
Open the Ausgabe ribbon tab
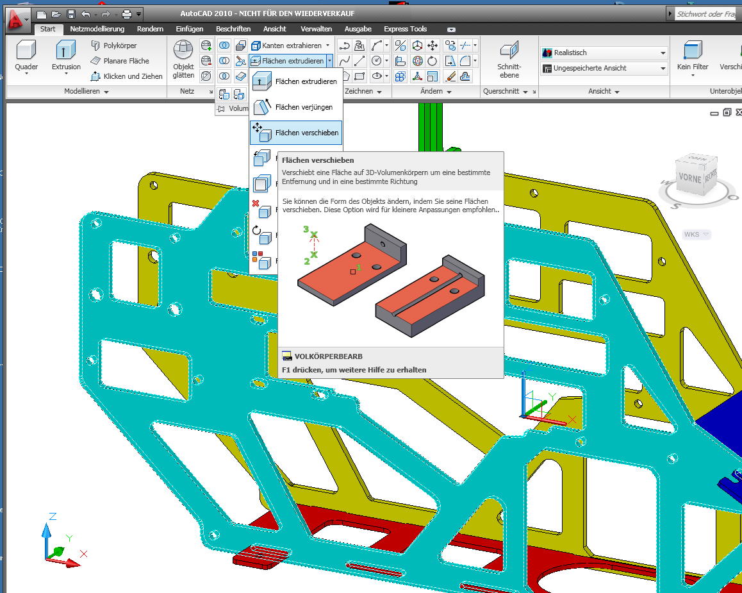[358, 29]
